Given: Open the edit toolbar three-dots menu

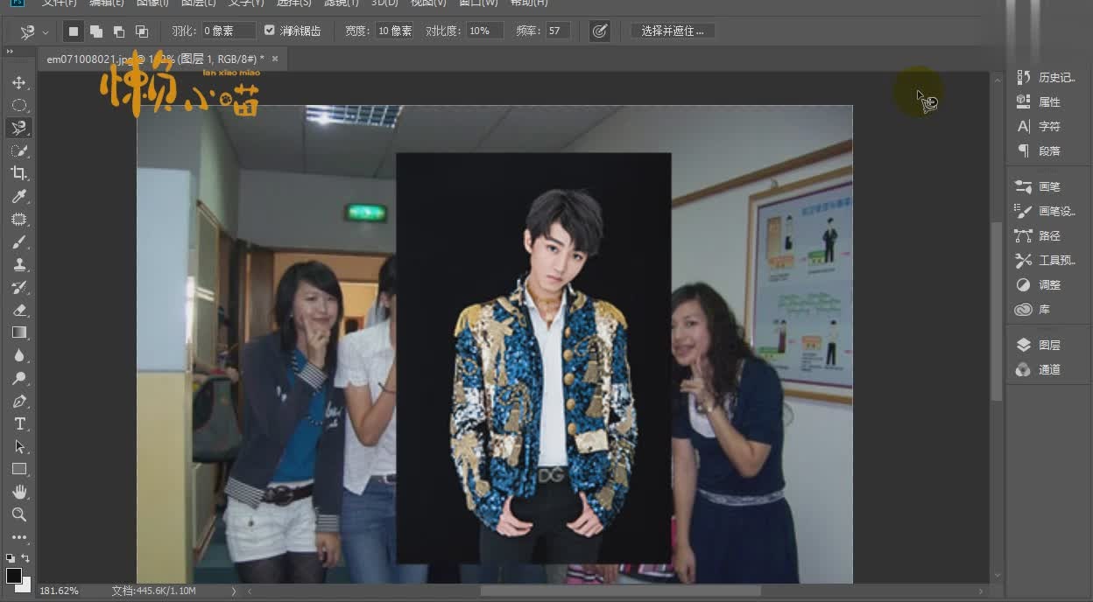Looking at the screenshot, I should tap(18, 537).
